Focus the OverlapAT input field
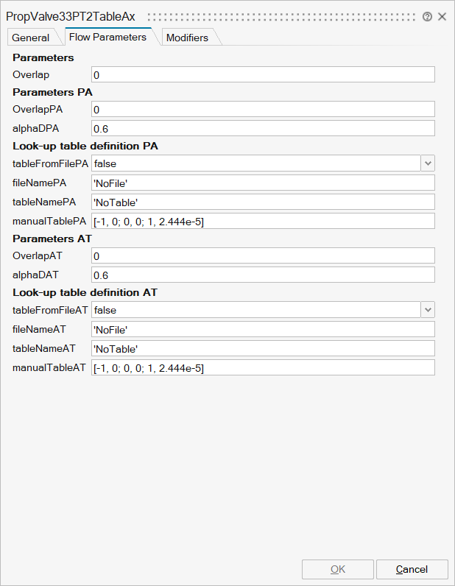This screenshot has height=586, width=455. click(263, 255)
